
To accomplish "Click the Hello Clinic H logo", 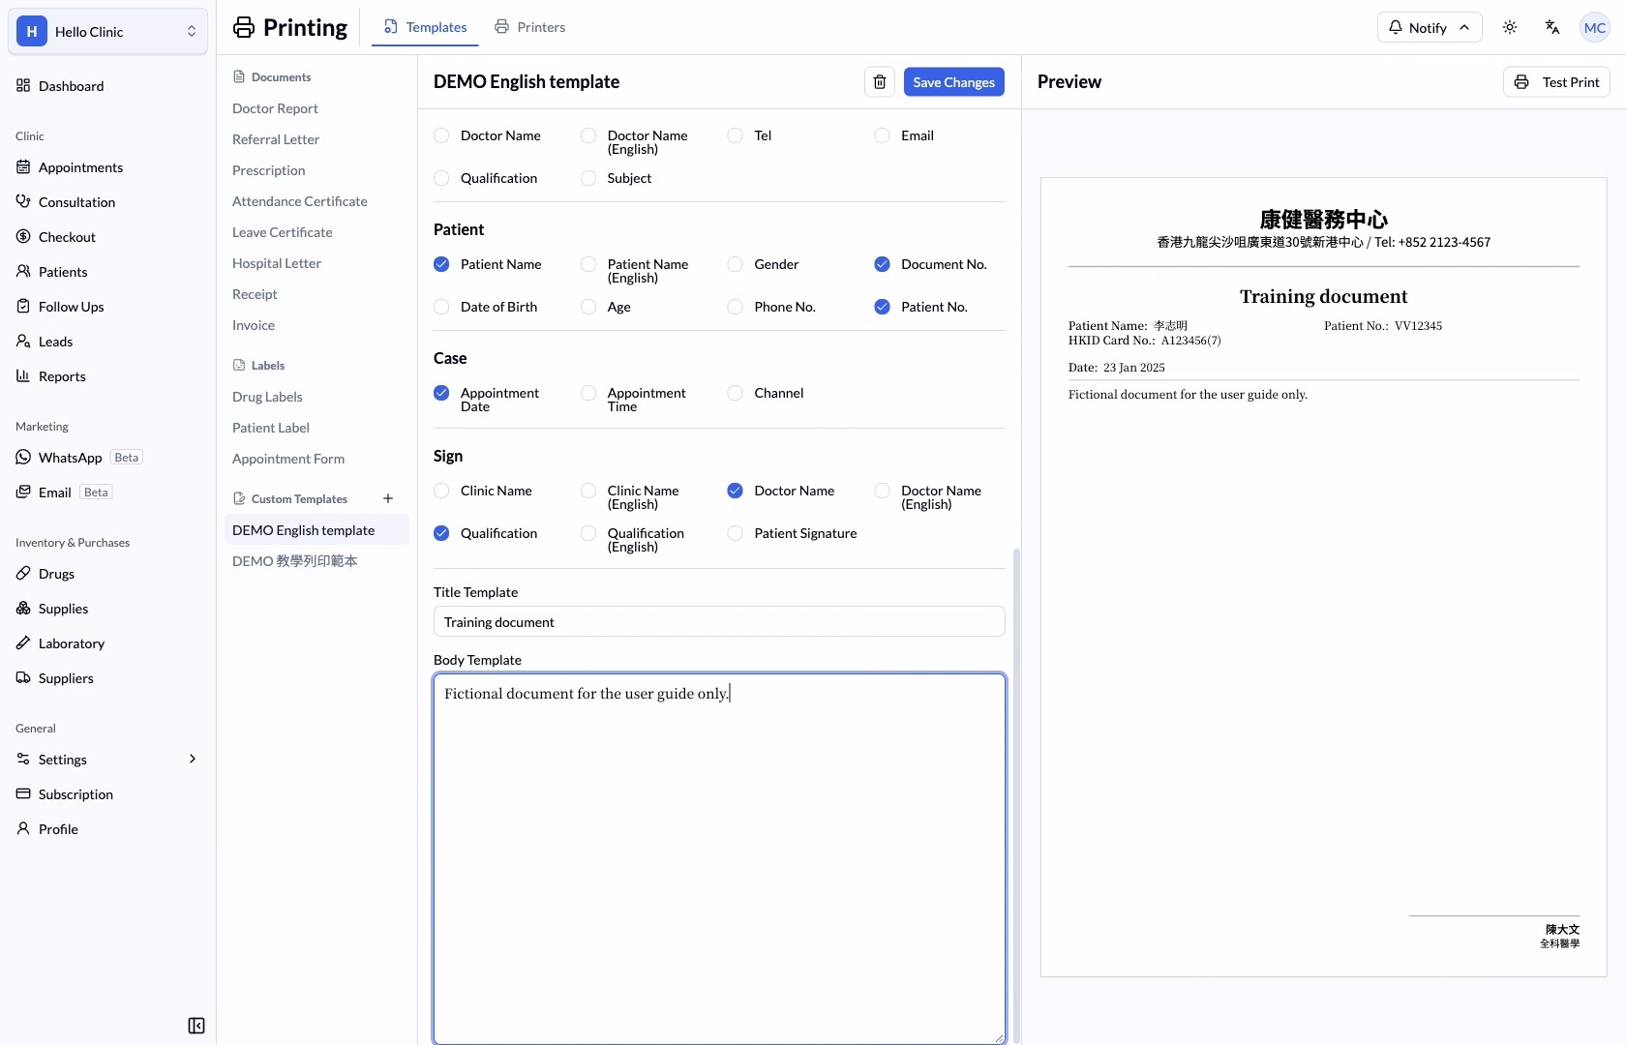I will [32, 31].
